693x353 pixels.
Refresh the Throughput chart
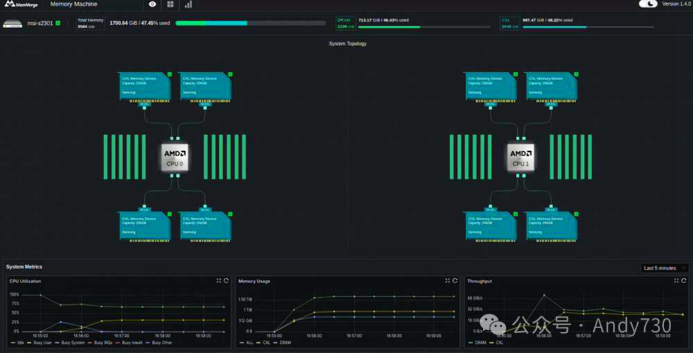[684, 281]
